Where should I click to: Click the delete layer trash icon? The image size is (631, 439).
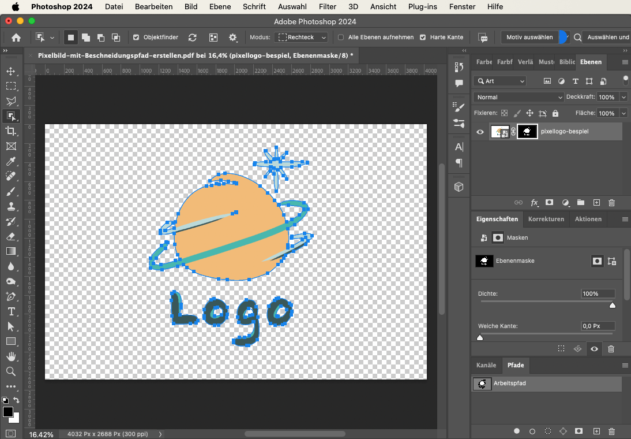point(611,203)
